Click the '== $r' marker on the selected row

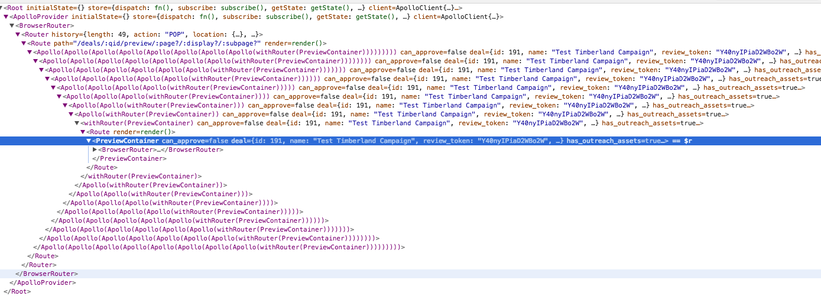point(682,141)
